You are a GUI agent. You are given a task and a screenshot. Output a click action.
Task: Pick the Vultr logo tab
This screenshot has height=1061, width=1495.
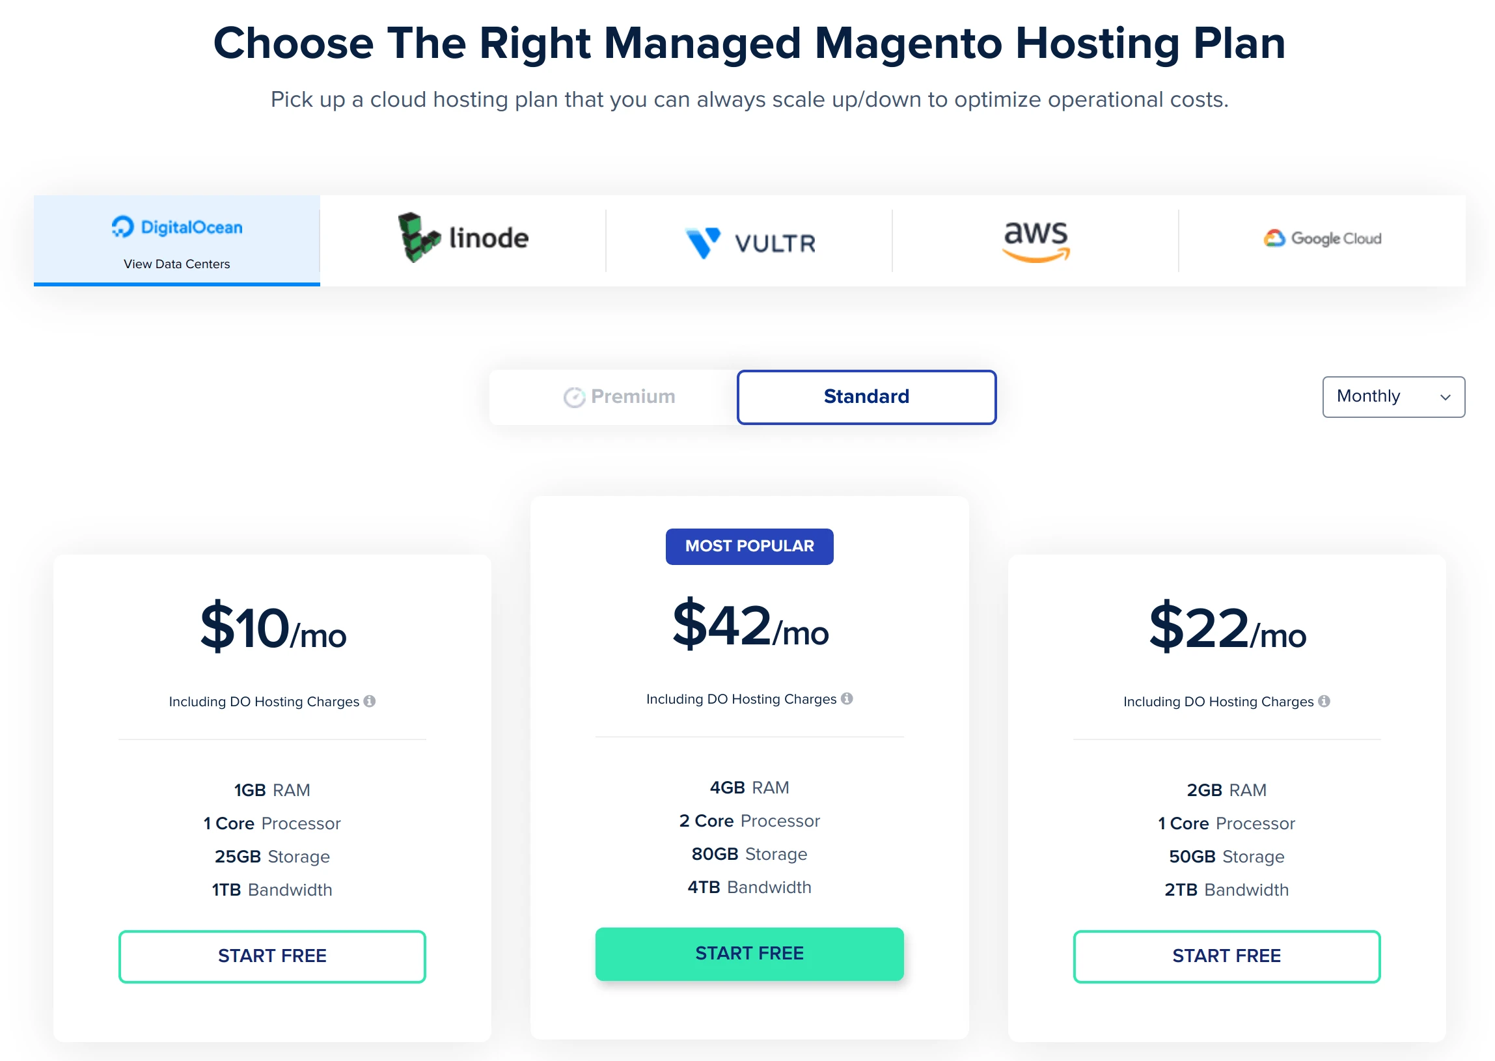coord(749,242)
